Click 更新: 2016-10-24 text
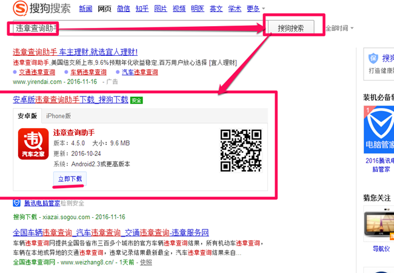The image size is (394, 273). [x=77, y=153]
